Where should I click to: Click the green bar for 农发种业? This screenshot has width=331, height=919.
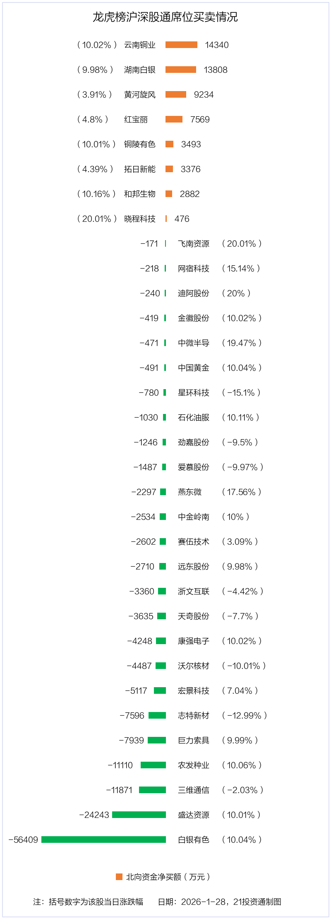[153, 765]
